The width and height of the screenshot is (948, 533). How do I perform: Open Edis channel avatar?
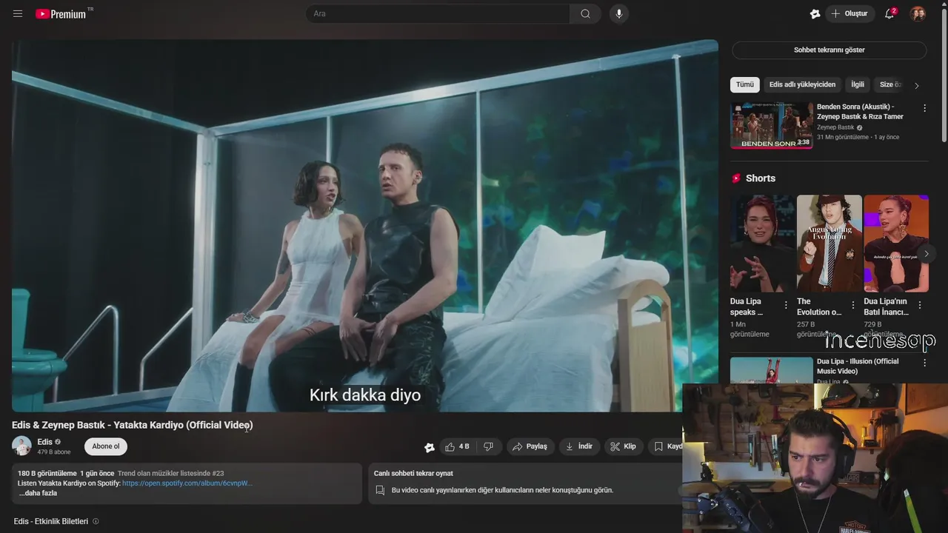pos(21,446)
